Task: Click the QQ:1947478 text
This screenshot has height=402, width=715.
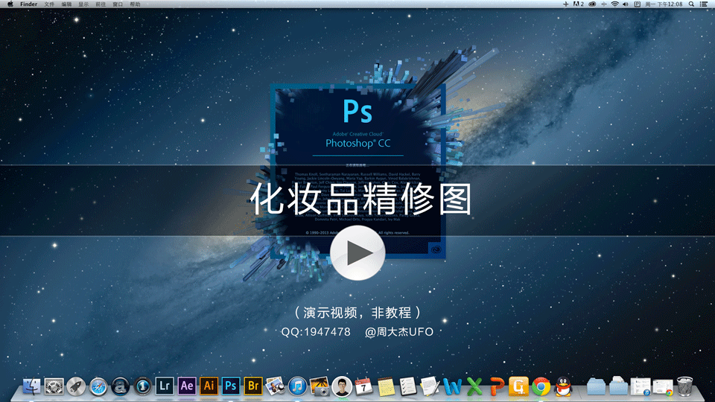Action: point(316,332)
